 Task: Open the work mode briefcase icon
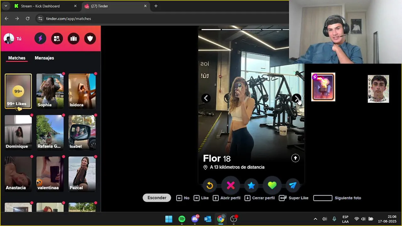click(73, 39)
